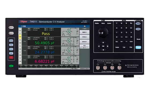Open the Display menu key

coord(97,23)
